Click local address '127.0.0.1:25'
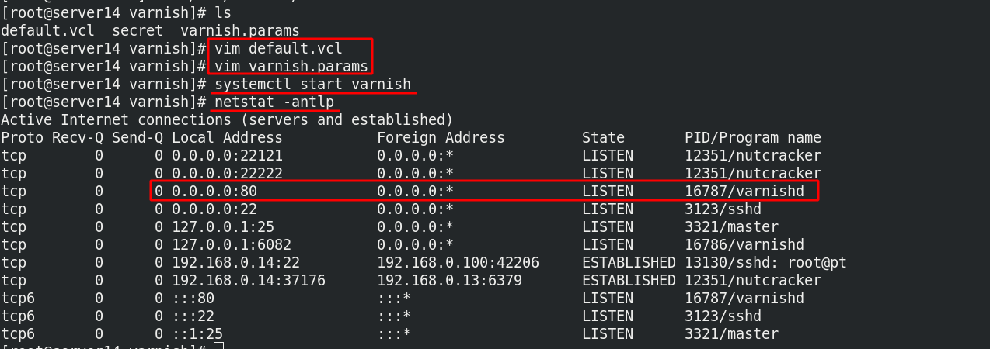990x349 pixels. 223,227
